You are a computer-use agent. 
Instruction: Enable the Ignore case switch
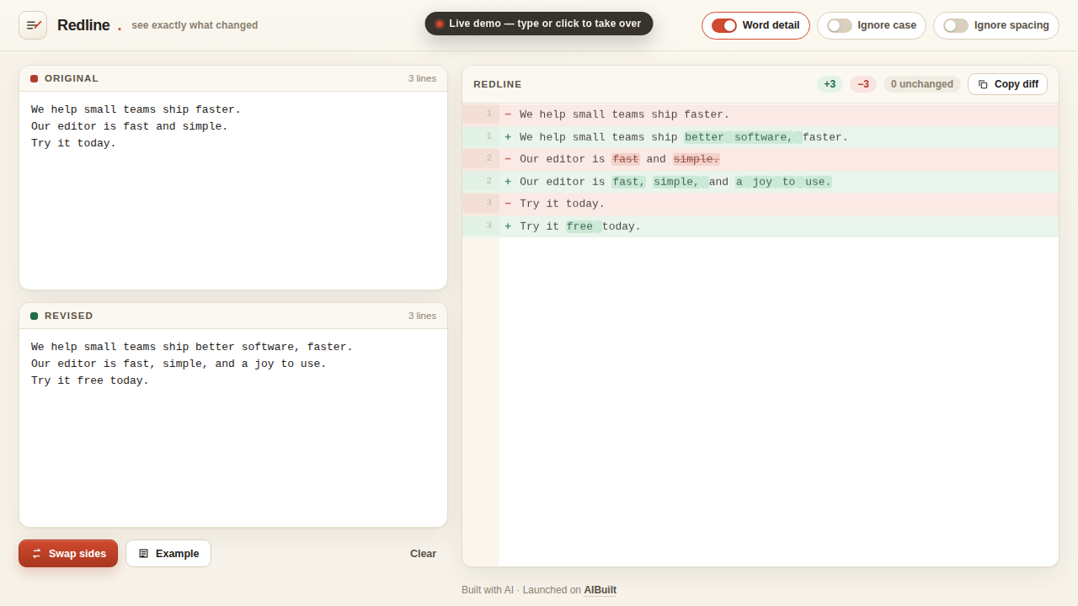(x=840, y=25)
